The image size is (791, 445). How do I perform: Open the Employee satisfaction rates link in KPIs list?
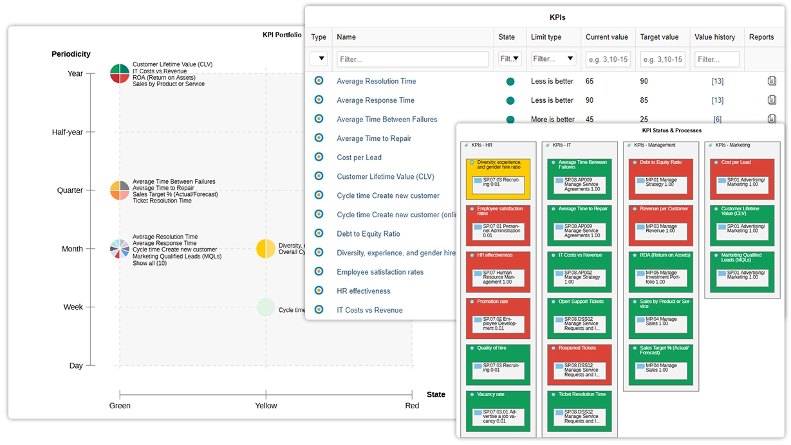[380, 272]
